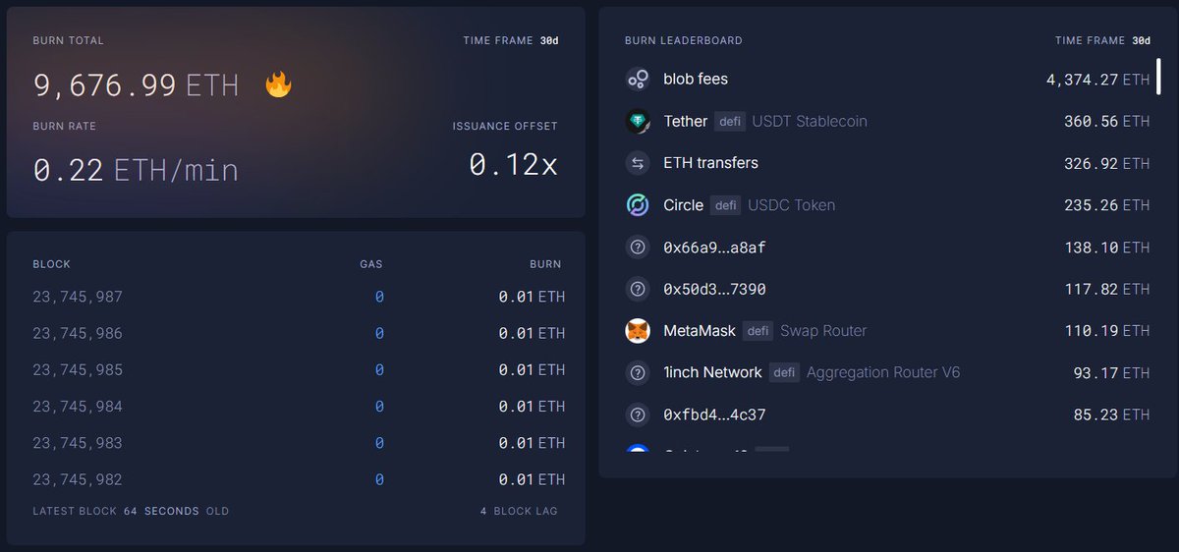Click the 117.82 ETH amount

point(1107,289)
